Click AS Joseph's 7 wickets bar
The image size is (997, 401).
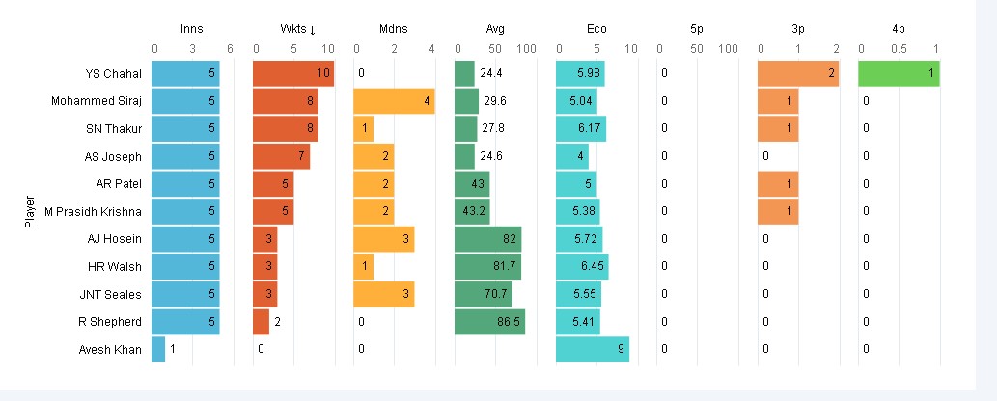(x=281, y=155)
